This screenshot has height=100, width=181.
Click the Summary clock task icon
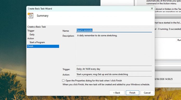click(30, 16)
